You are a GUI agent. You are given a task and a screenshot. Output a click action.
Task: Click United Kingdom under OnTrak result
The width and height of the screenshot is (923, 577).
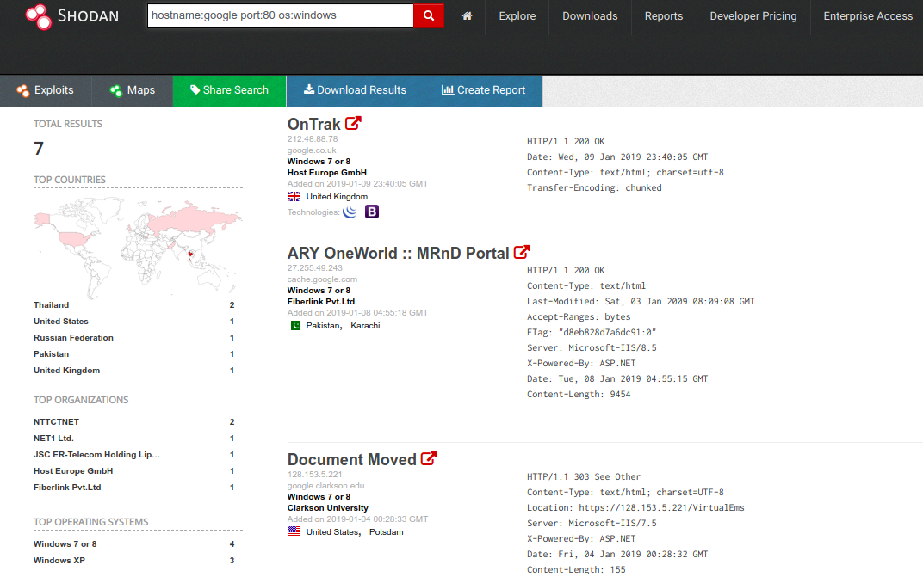337,197
